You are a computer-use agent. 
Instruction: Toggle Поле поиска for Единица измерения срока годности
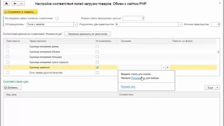point(8,62)
